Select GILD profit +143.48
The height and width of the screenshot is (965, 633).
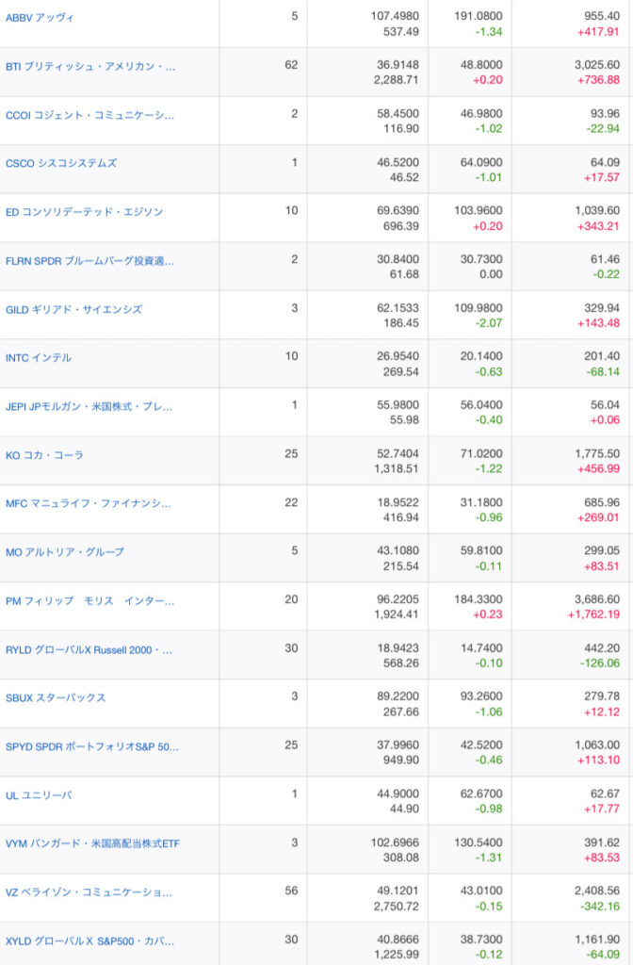coord(598,323)
